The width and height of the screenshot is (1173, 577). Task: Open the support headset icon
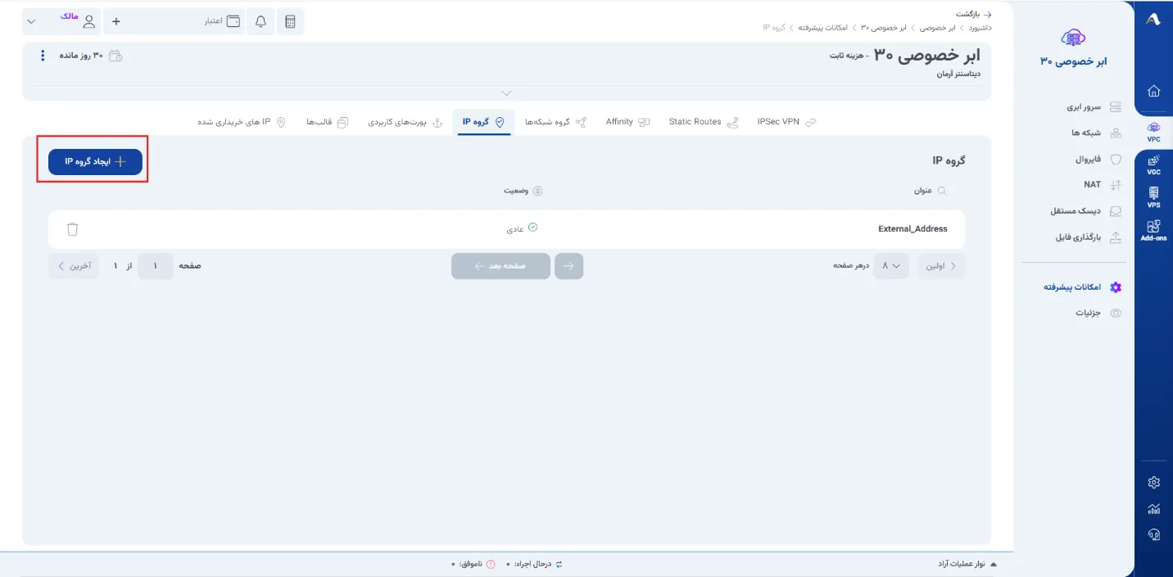click(1153, 534)
